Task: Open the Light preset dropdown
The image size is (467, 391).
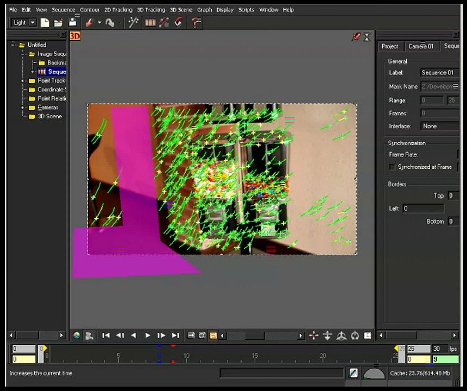Action: (x=33, y=23)
